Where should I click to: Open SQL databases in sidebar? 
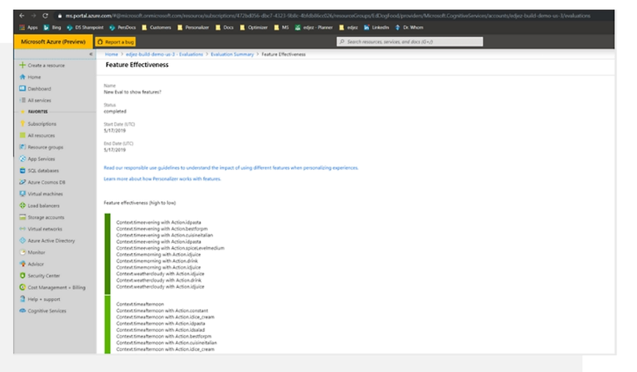pos(39,171)
